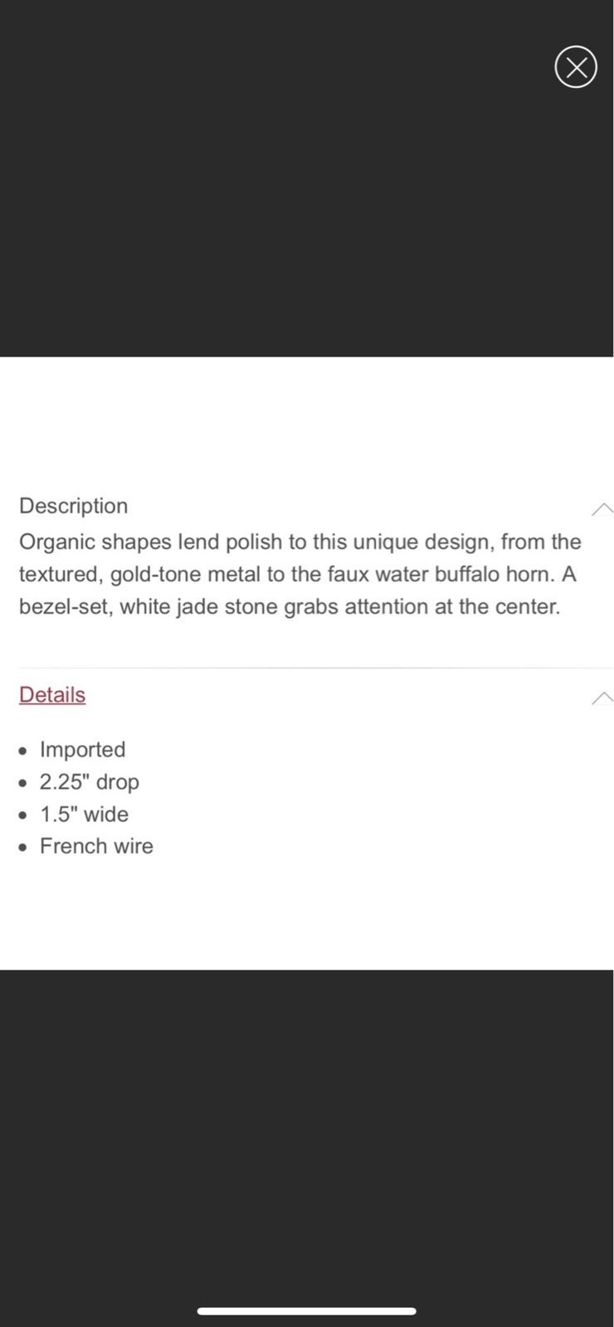Screen dimensions: 614x1327
Task: Collapse the Details section chevron
Action: [602, 698]
